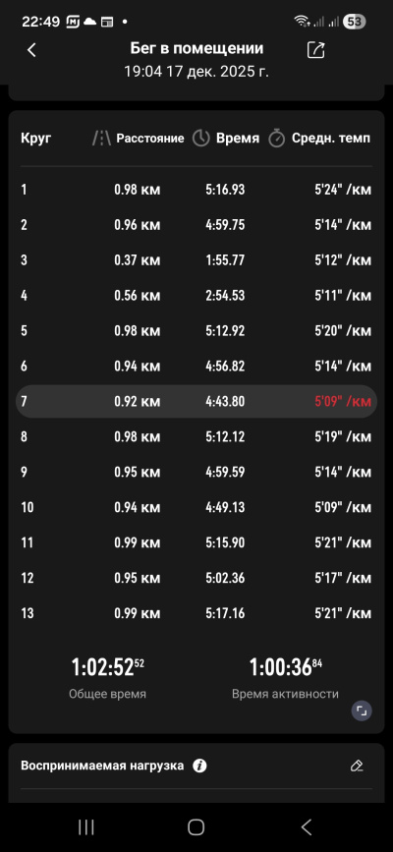Tap the Средн. темп column header
393x852 pixels.
point(331,138)
